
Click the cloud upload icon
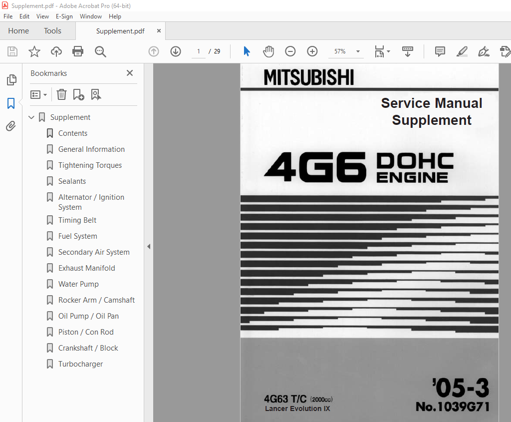pos(56,51)
